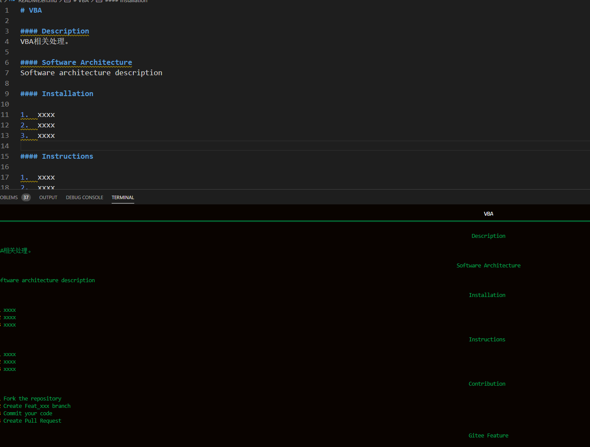590x447 pixels.
Task: Click 'Instructions' heading in terminal output
Action: (x=487, y=340)
